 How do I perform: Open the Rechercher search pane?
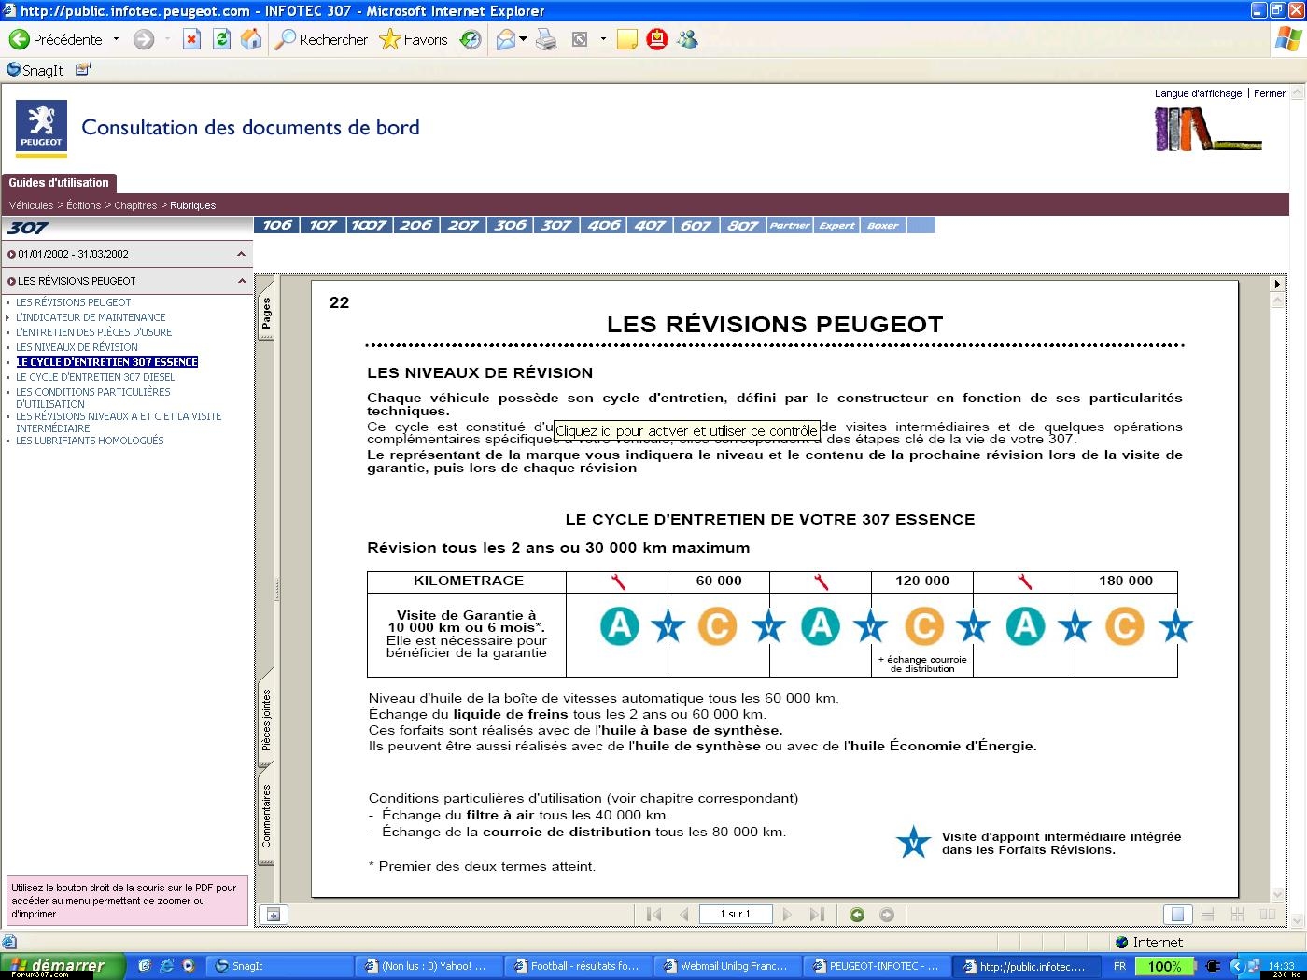point(322,39)
